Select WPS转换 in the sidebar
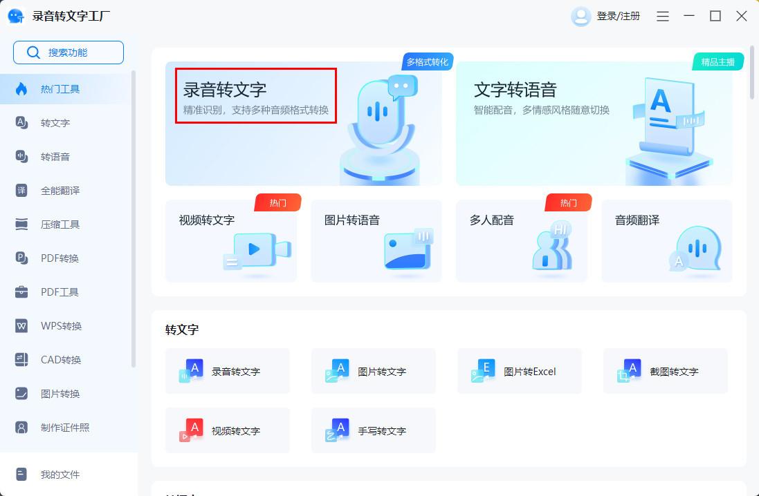 point(66,326)
